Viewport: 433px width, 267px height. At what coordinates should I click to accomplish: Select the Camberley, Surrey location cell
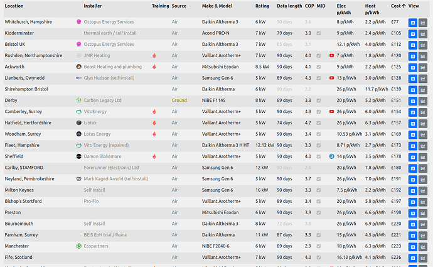point(23,112)
